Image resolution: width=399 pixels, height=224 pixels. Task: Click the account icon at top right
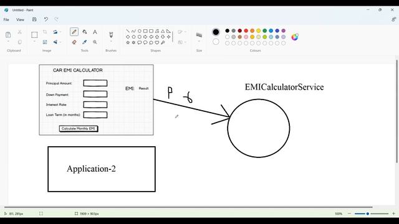pos(393,19)
